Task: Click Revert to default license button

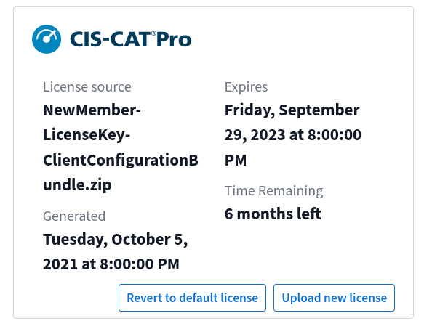Action: click(192, 298)
